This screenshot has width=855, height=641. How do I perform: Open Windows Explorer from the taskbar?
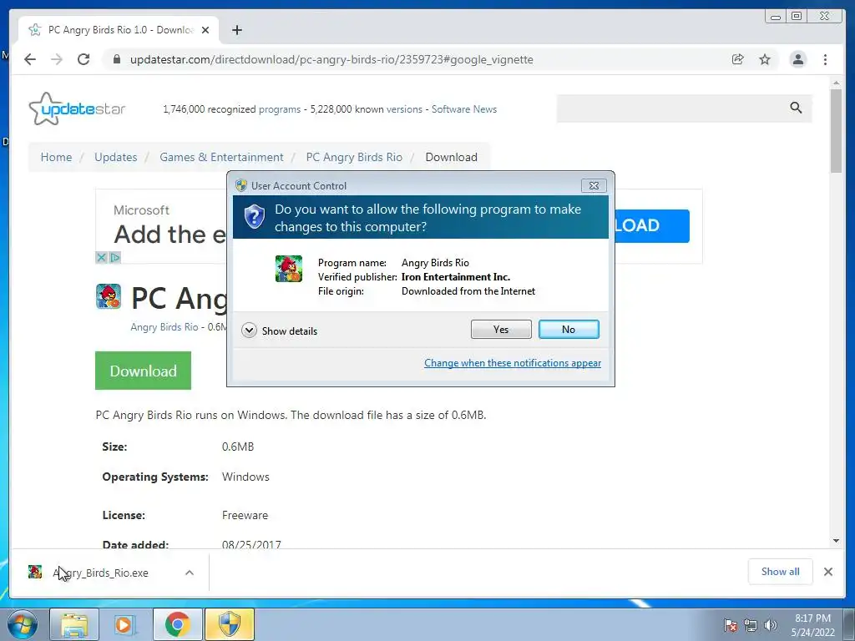[74, 624]
